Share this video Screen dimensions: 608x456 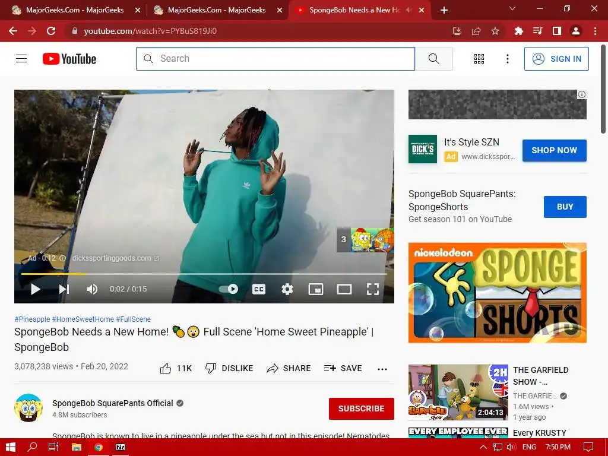289,368
